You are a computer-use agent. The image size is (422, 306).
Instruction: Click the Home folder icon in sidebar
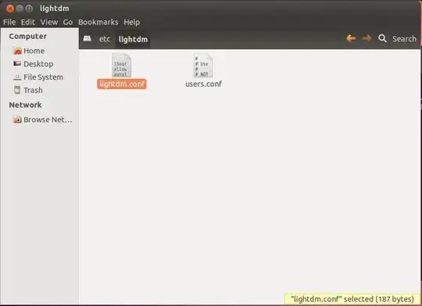[x=17, y=51]
